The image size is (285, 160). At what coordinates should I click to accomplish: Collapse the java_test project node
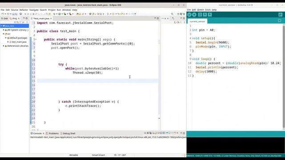pyautogui.click(x=1, y=26)
